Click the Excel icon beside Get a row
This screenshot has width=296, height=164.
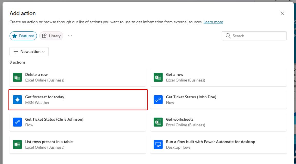pos(158,77)
